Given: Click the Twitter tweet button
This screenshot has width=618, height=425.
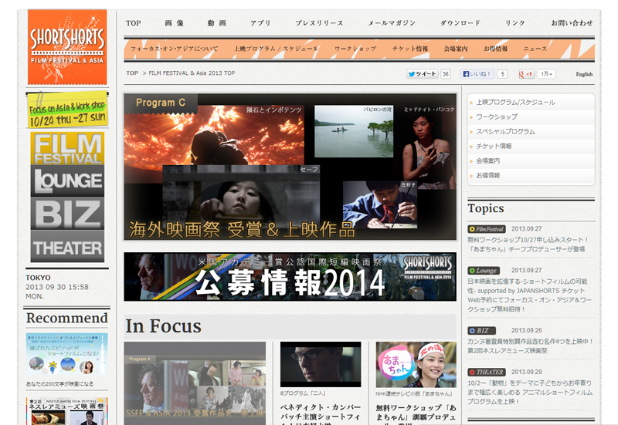Looking at the screenshot, I should pyautogui.click(x=422, y=74).
